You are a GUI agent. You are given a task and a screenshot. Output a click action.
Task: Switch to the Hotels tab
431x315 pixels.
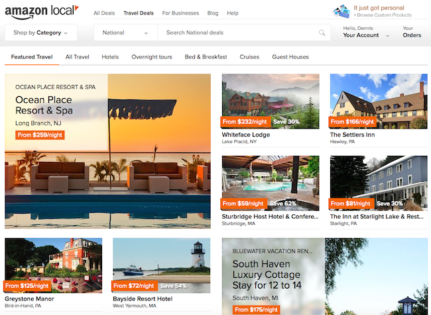110,57
